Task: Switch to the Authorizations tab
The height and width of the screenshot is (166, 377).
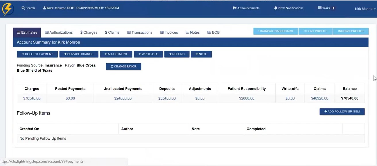Action: (59, 33)
